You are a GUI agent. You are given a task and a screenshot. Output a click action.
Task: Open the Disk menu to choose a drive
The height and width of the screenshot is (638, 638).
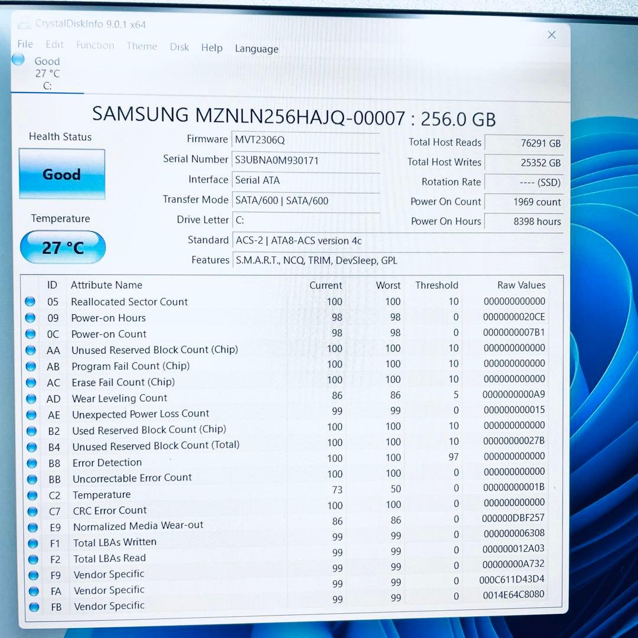pos(180,47)
